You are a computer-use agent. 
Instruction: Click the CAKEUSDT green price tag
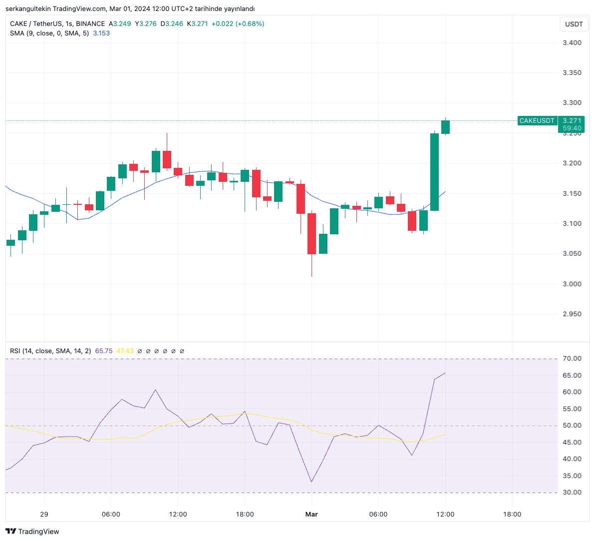(537, 121)
